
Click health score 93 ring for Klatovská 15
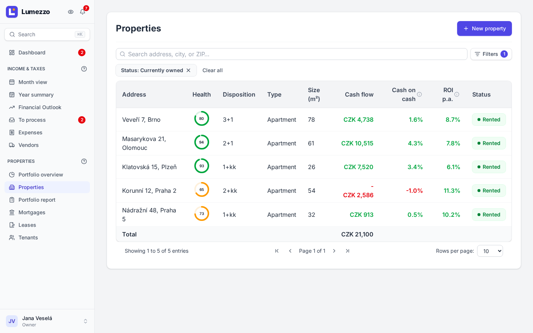pos(202,166)
